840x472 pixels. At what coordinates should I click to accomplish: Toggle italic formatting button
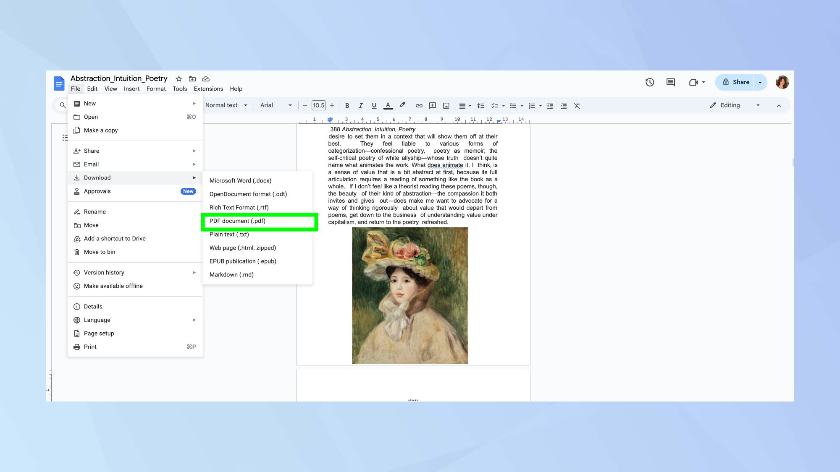point(360,106)
